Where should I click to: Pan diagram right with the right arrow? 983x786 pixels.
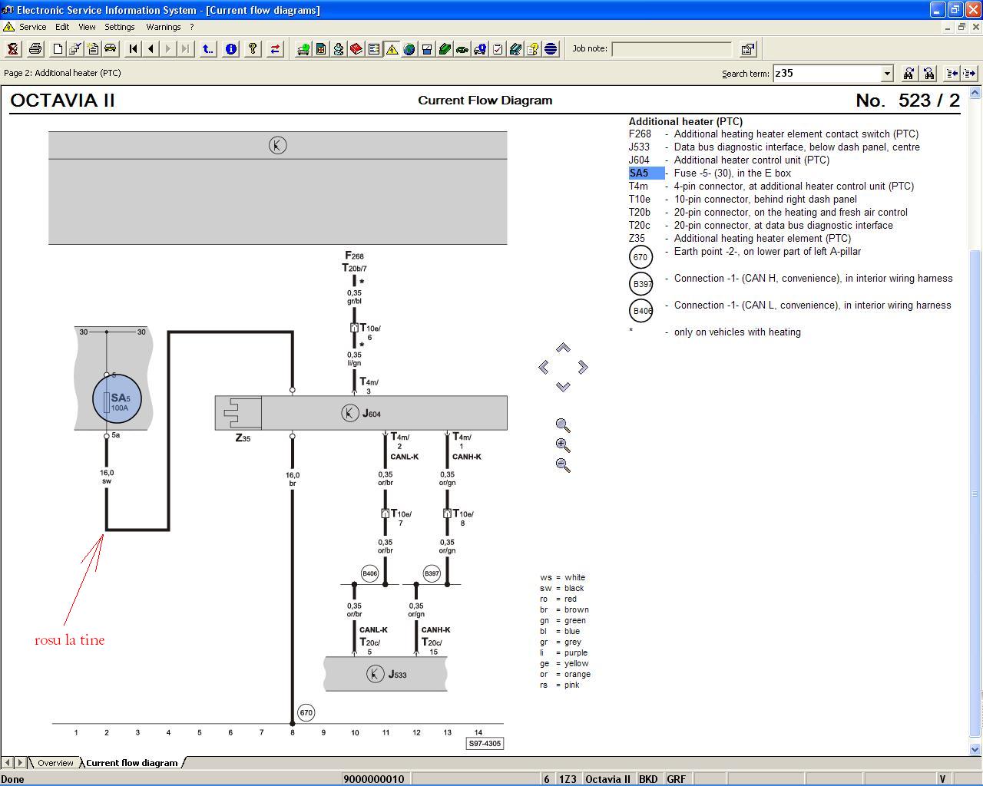click(x=582, y=367)
